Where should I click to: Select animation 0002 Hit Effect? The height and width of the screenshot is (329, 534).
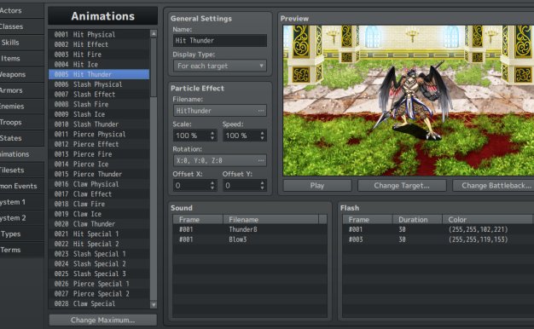point(99,44)
